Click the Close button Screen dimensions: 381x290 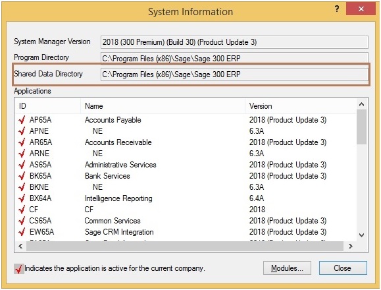pos(343,268)
